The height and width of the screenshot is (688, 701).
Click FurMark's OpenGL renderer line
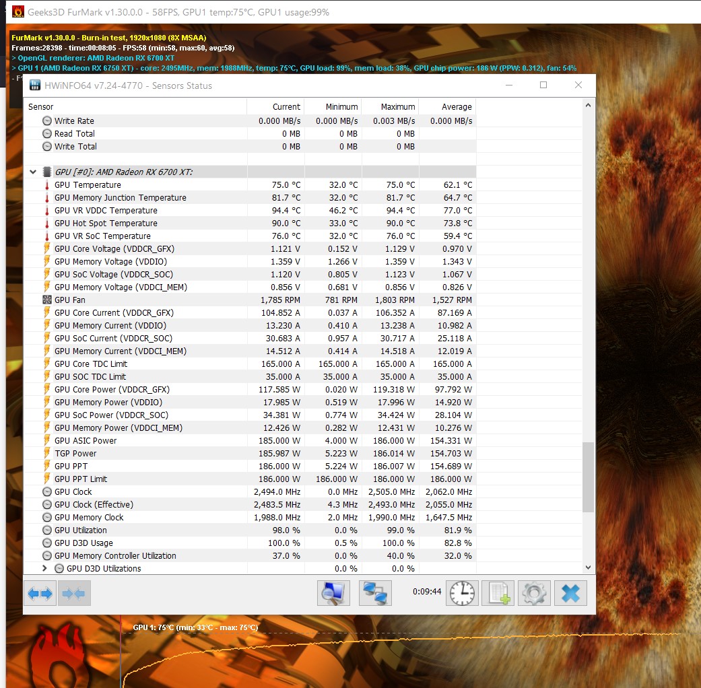pyautogui.click(x=93, y=58)
